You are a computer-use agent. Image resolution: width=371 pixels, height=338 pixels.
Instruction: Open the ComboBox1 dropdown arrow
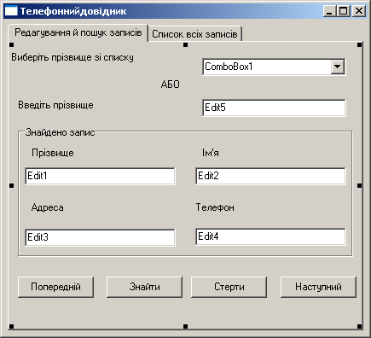[x=338, y=67]
